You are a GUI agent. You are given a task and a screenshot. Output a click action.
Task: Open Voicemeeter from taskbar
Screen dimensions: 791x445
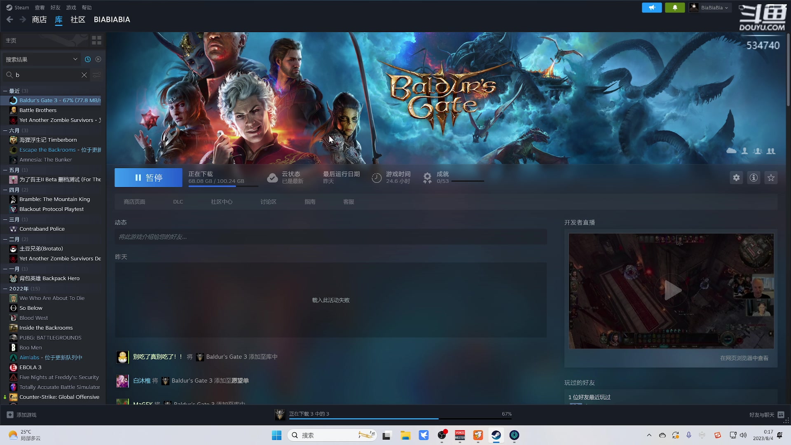(460, 435)
